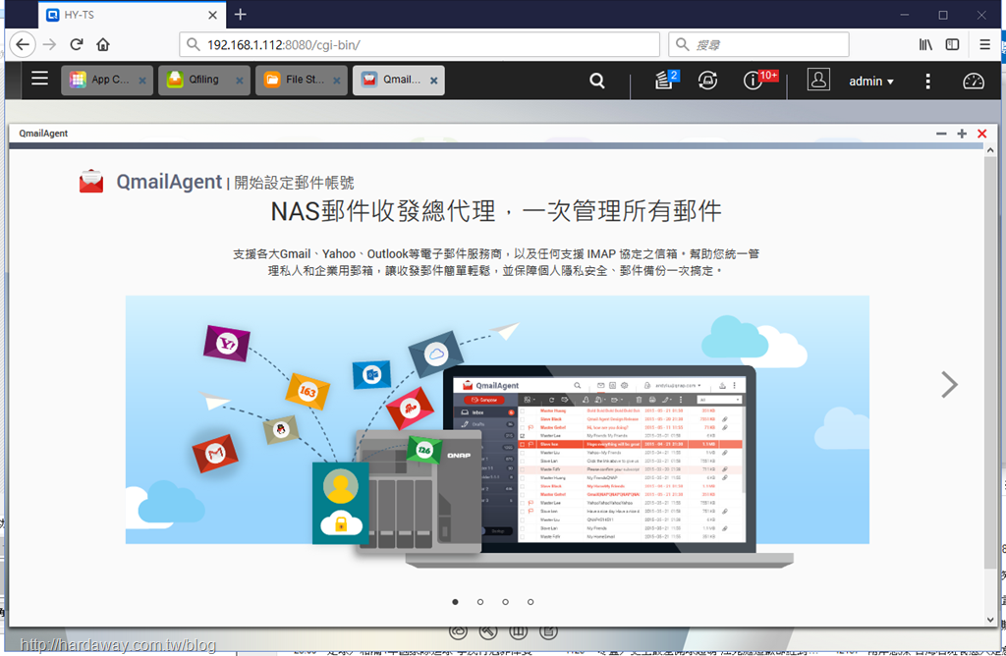The height and width of the screenshot is (656, 1006).
Task: Click the user profile avatar icon
Action: 818,80
